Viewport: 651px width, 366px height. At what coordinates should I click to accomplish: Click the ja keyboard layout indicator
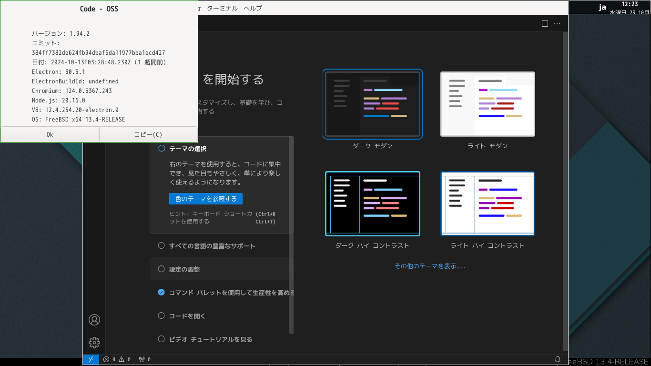(602, 7)
